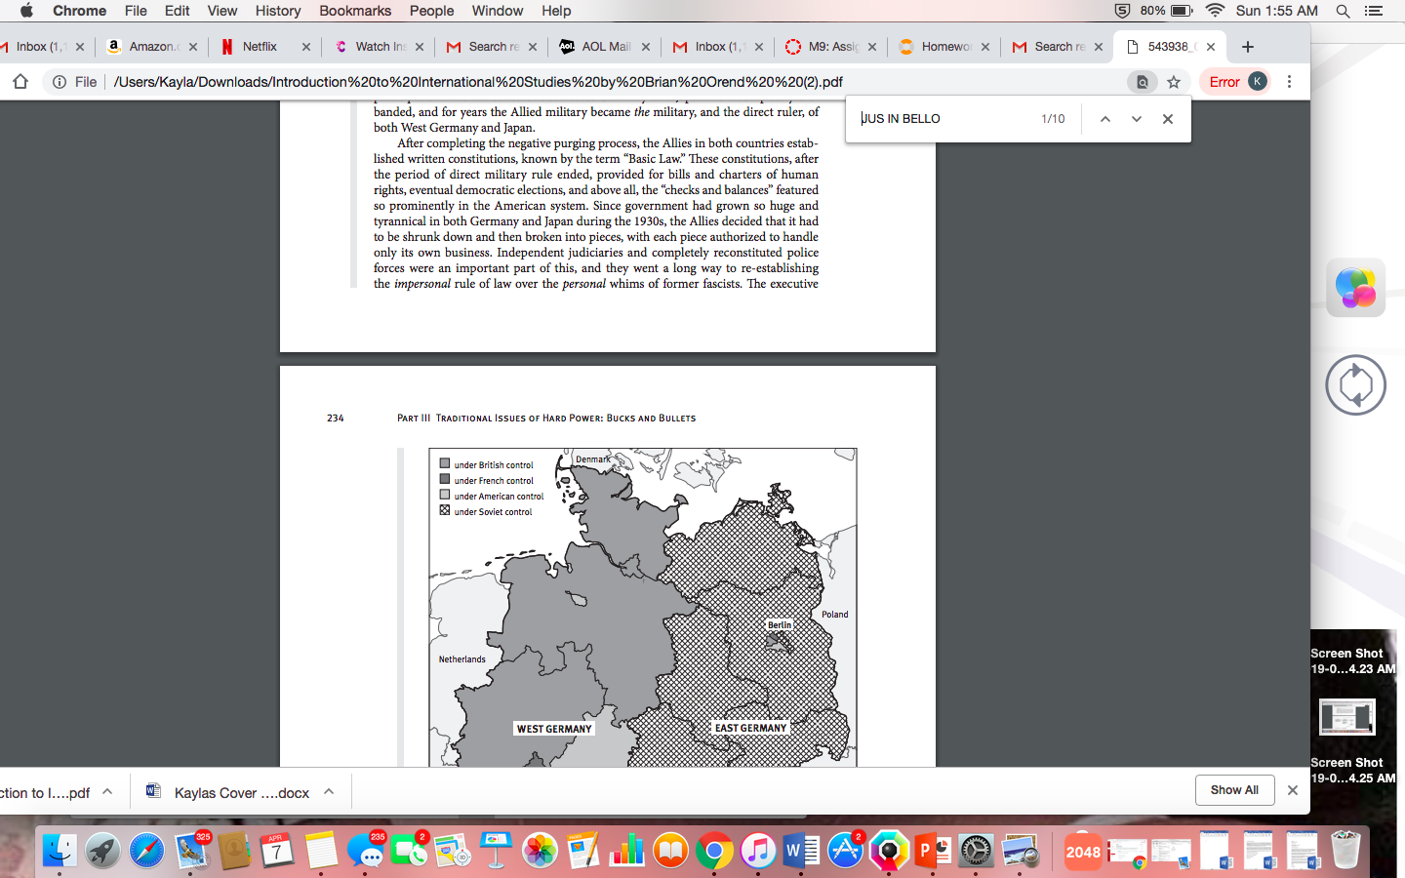Expand options for Introduction pdf download
The width and height of the screenshot is (1405, 878).
pyautogui.click(x=107, y=791)
